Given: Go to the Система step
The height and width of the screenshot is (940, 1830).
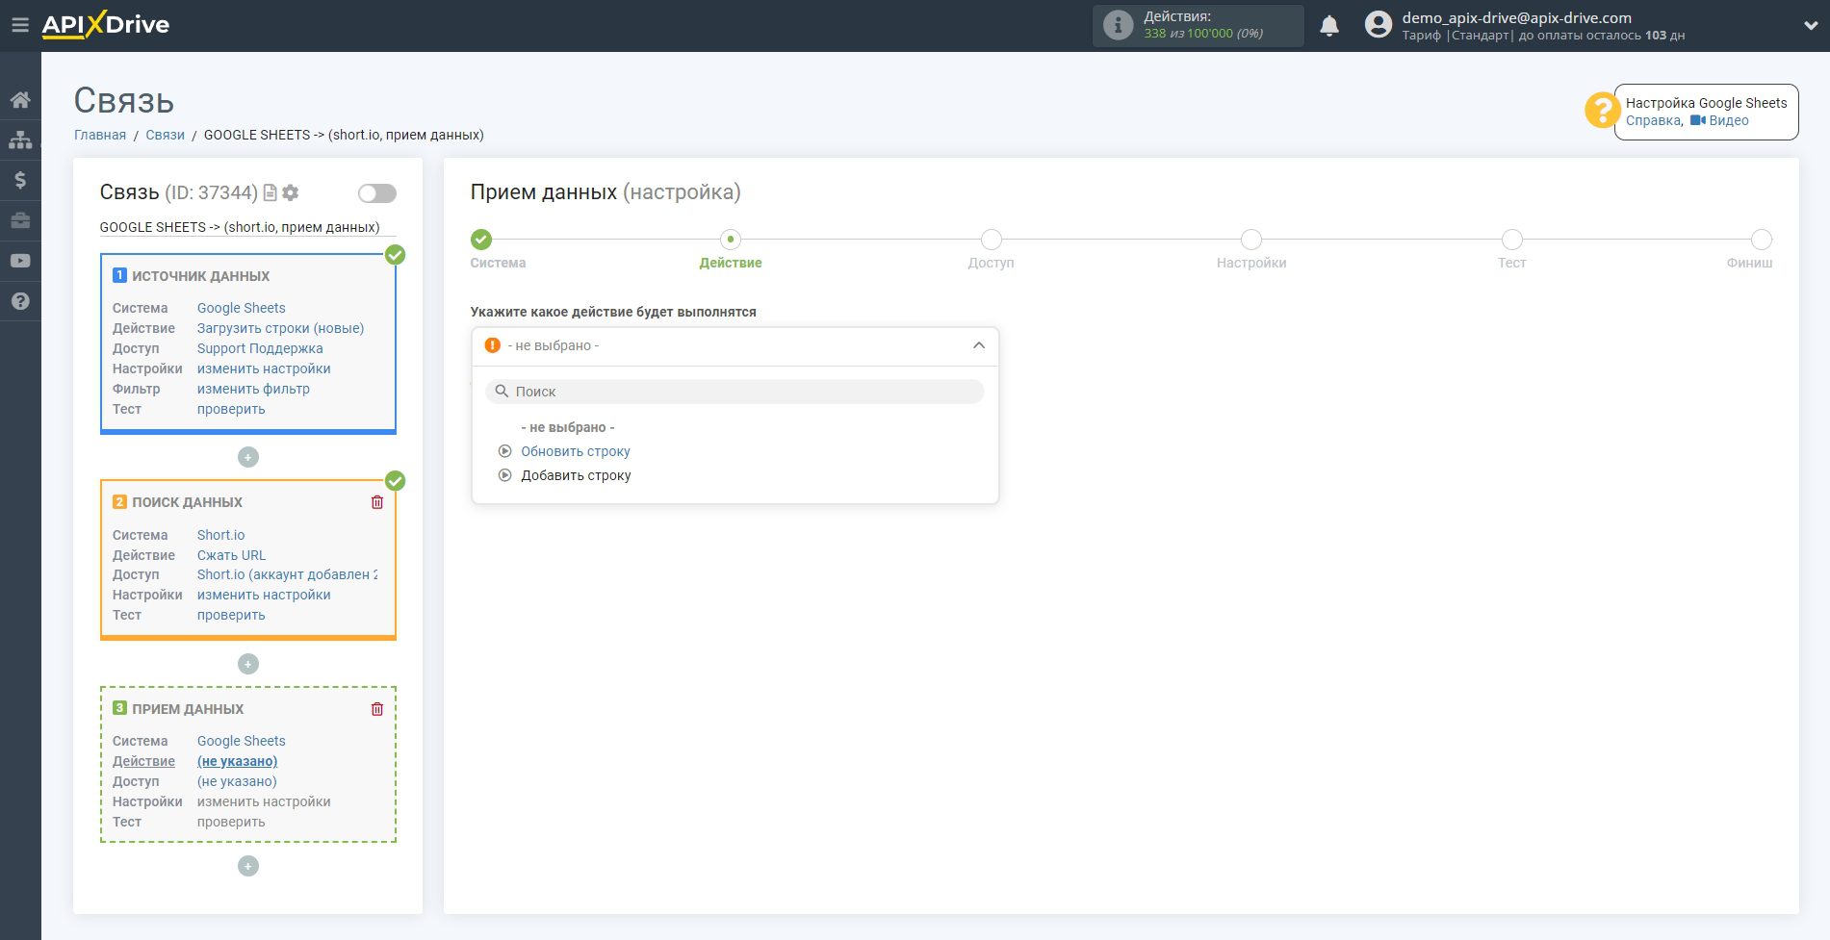Looking at the screenshot, I should click(x=481, y=240).
